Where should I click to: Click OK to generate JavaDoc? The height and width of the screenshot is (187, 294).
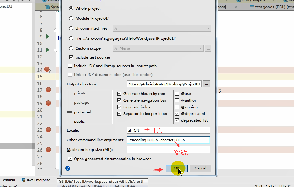click(177, 168)
